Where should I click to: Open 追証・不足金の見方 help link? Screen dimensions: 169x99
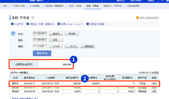coord(149,18)
